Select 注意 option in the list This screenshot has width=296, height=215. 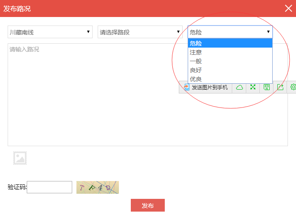[x=230, y=52]
